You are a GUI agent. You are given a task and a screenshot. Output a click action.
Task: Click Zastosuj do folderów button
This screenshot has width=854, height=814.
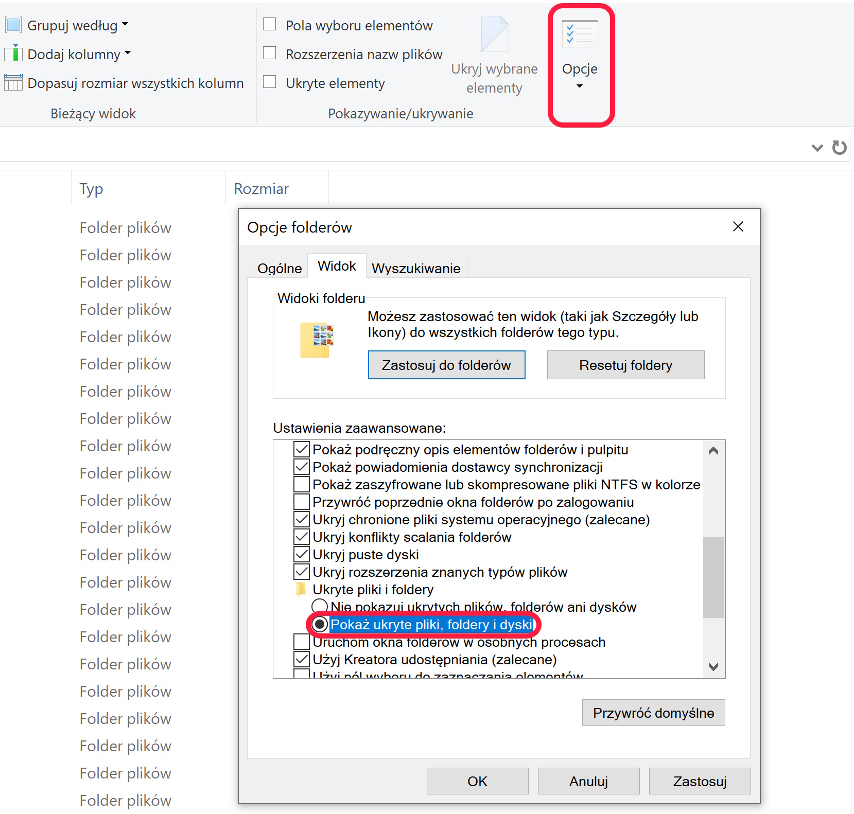pyautogui.click(x=446, y=365)
